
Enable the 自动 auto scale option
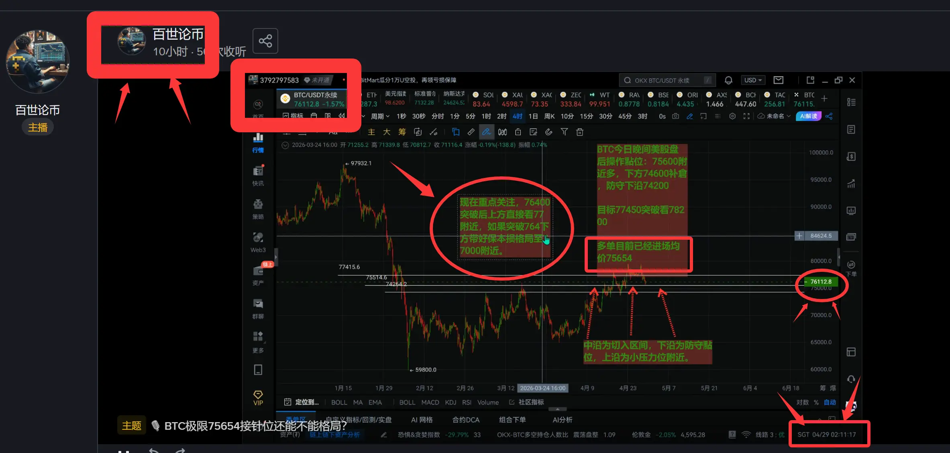830,402
